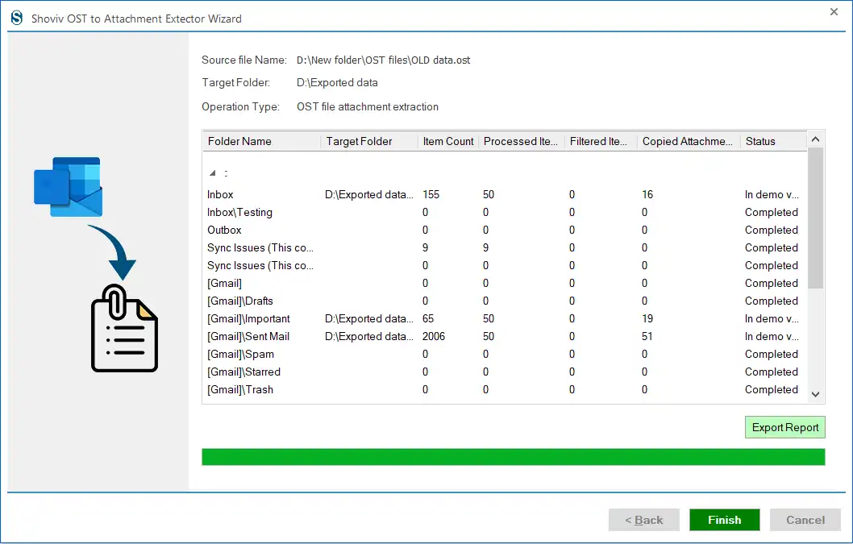Viewport: 853px width, 544px height.
Task: Click target folder path D:\Exported data
Action: coord(337,83)
